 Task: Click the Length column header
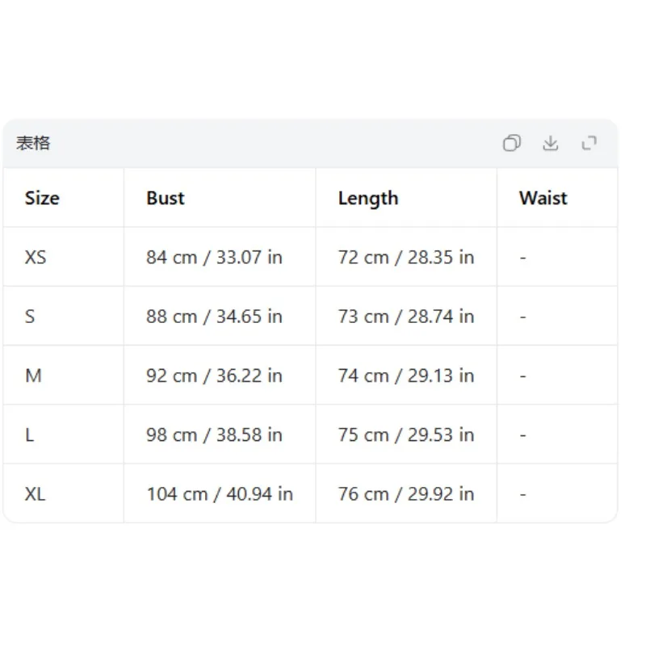(x=368, y=199)
